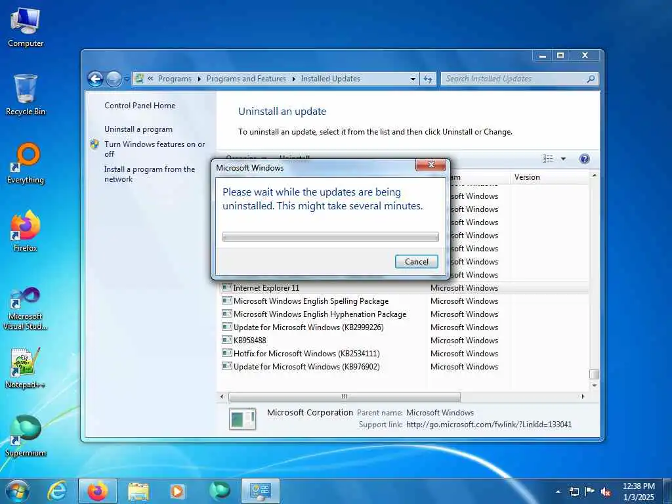Screen dimensions: 672x504
Task: Click the icon beside KB958488
Action: 226,340
